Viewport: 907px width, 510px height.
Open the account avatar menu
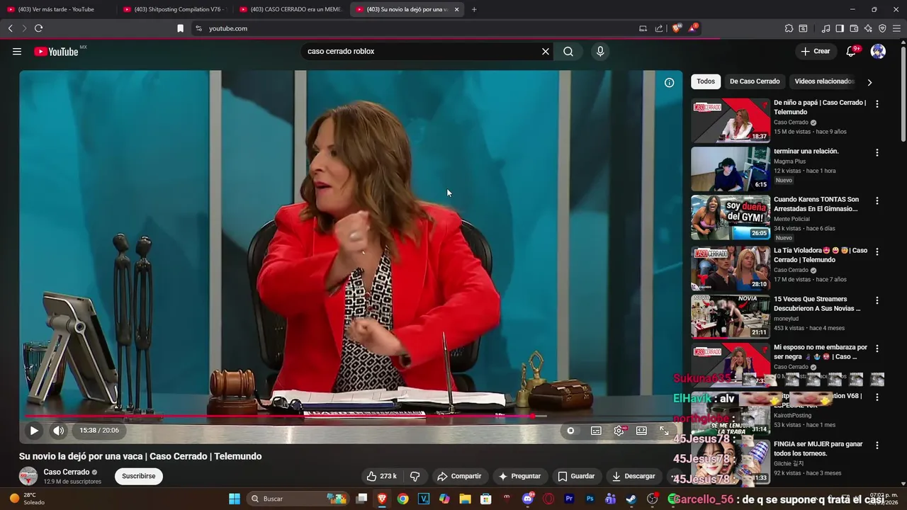click(x=878, y=51)
